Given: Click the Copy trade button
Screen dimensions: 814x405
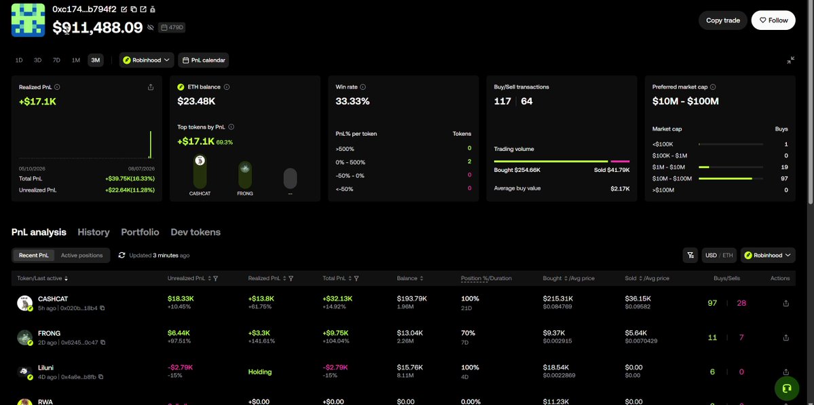Looking at the screenshot, I should [722, 20].
